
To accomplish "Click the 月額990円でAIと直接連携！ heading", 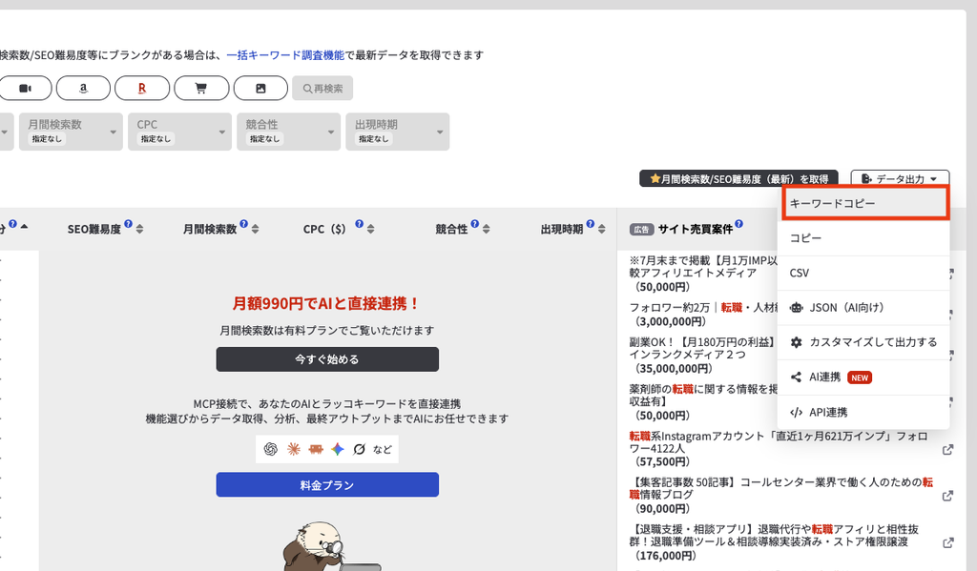I will pos(327,304).
